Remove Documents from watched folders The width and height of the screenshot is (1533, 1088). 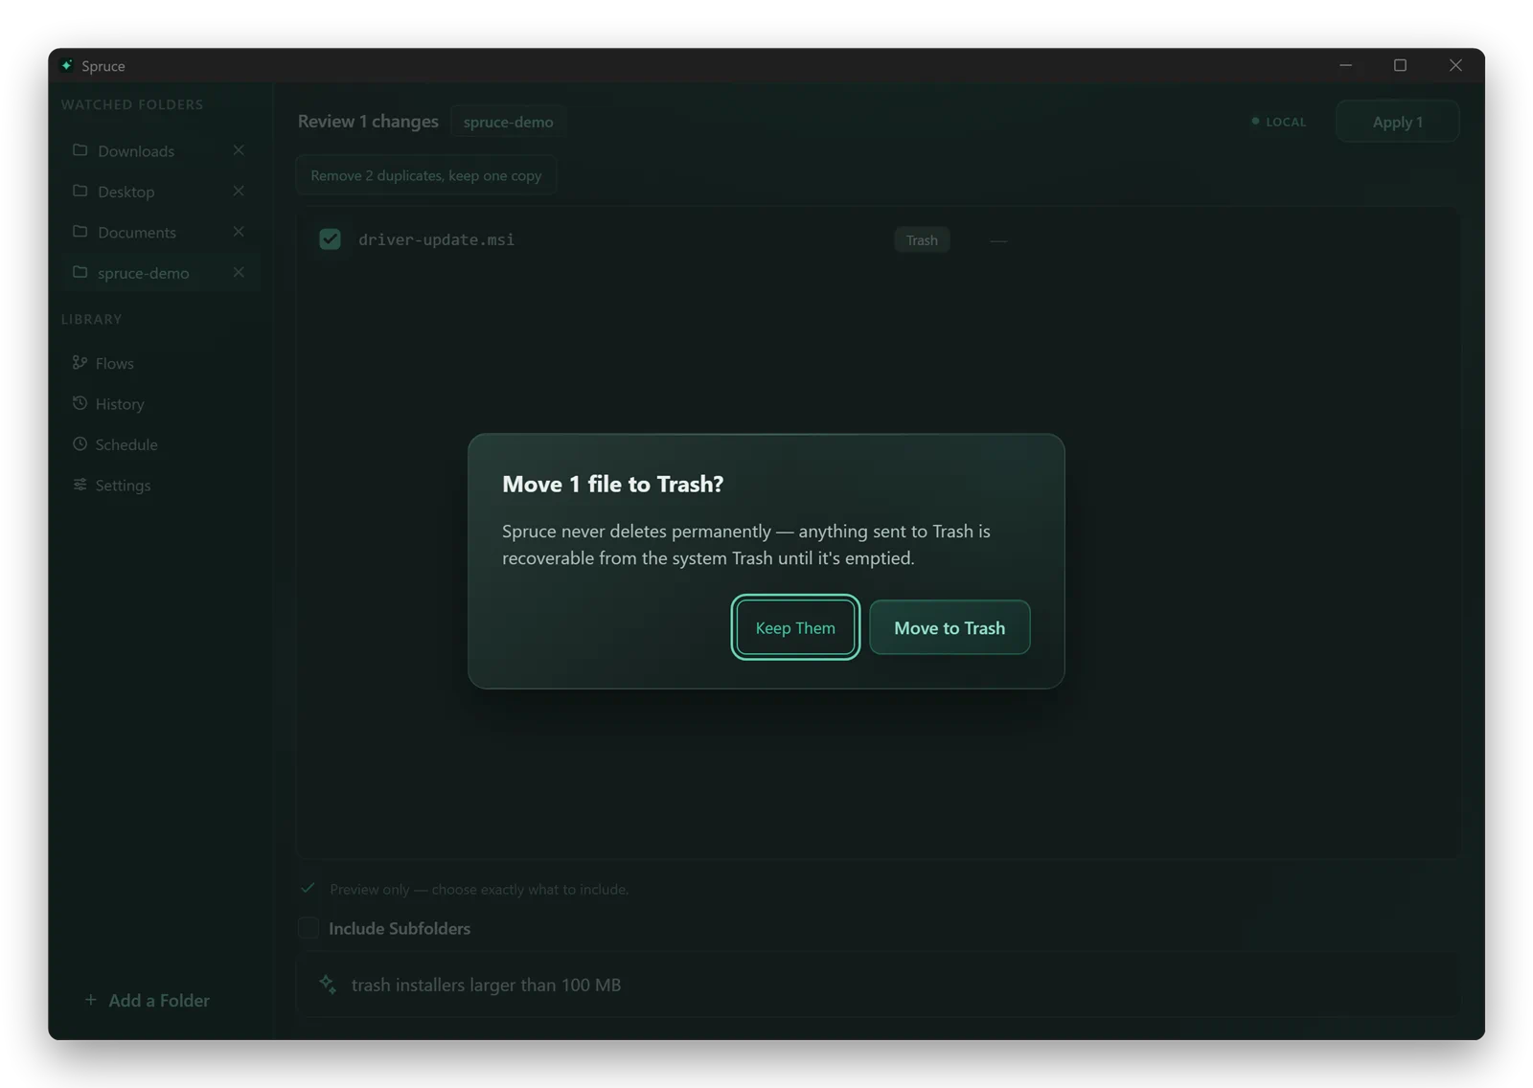click(x=239, y=232)
